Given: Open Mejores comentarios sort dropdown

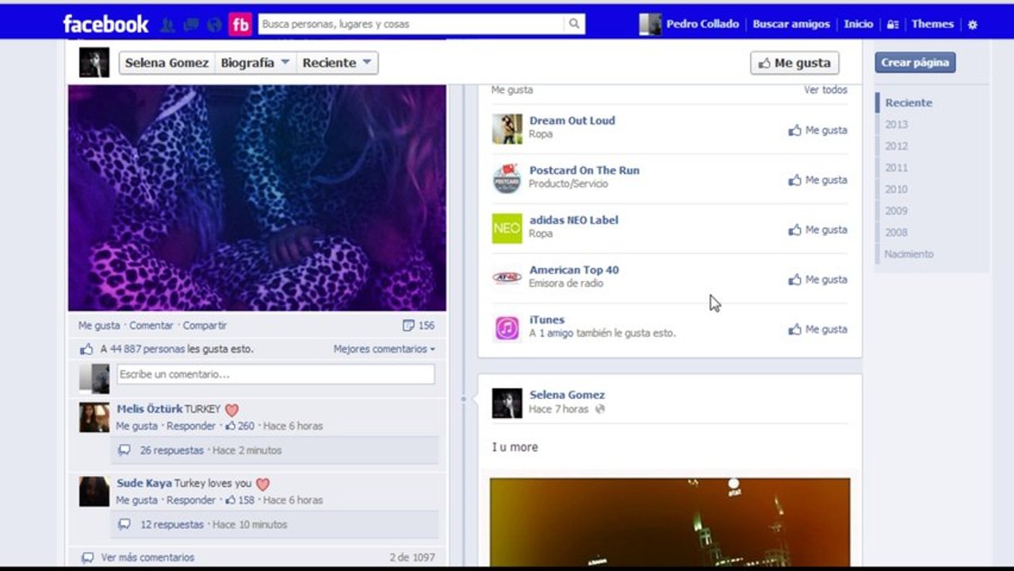Looking at the screenshot, I should point(385,349).
